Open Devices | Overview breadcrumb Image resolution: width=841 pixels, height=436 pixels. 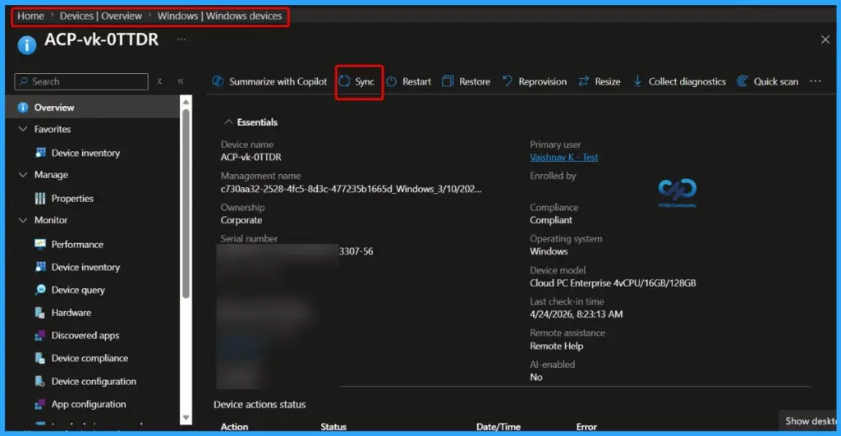point(101,16)
